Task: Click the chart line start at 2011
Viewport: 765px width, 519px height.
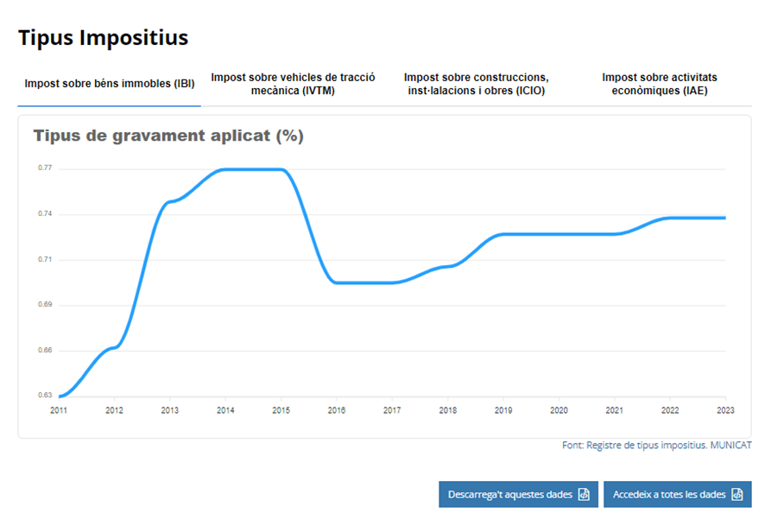Action: pos(60,396)
